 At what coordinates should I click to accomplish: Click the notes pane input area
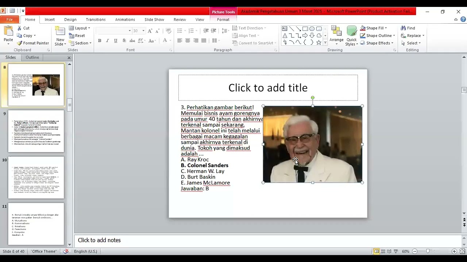(267, 240)
